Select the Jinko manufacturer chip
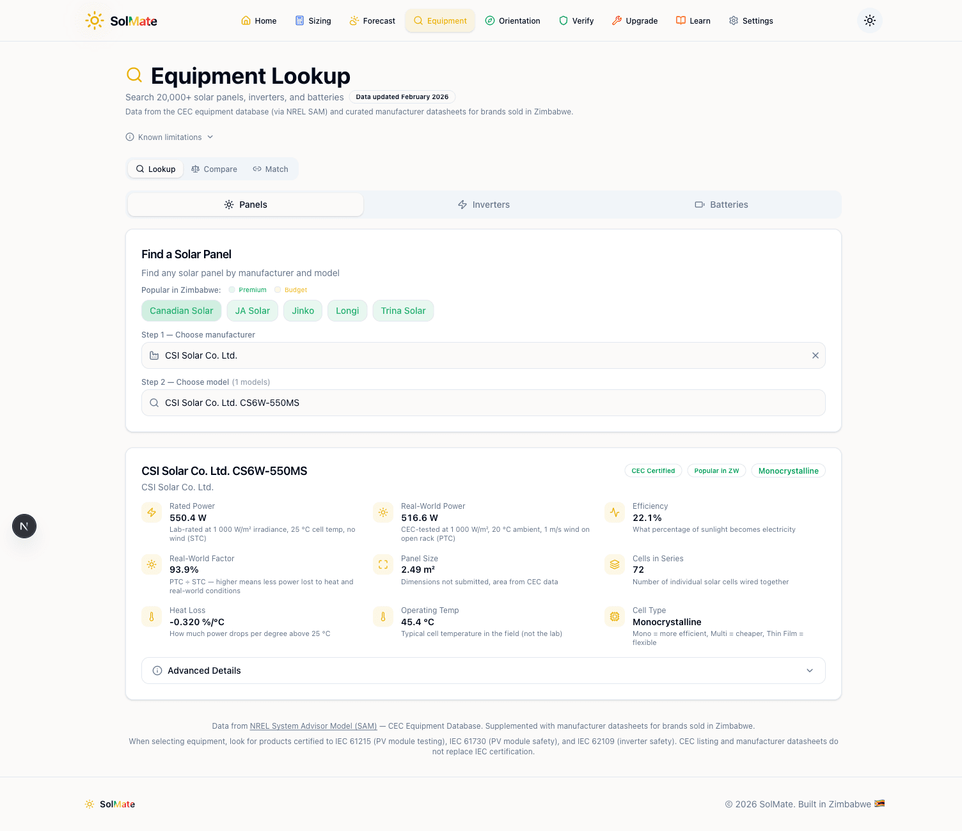 click(303, 311)
